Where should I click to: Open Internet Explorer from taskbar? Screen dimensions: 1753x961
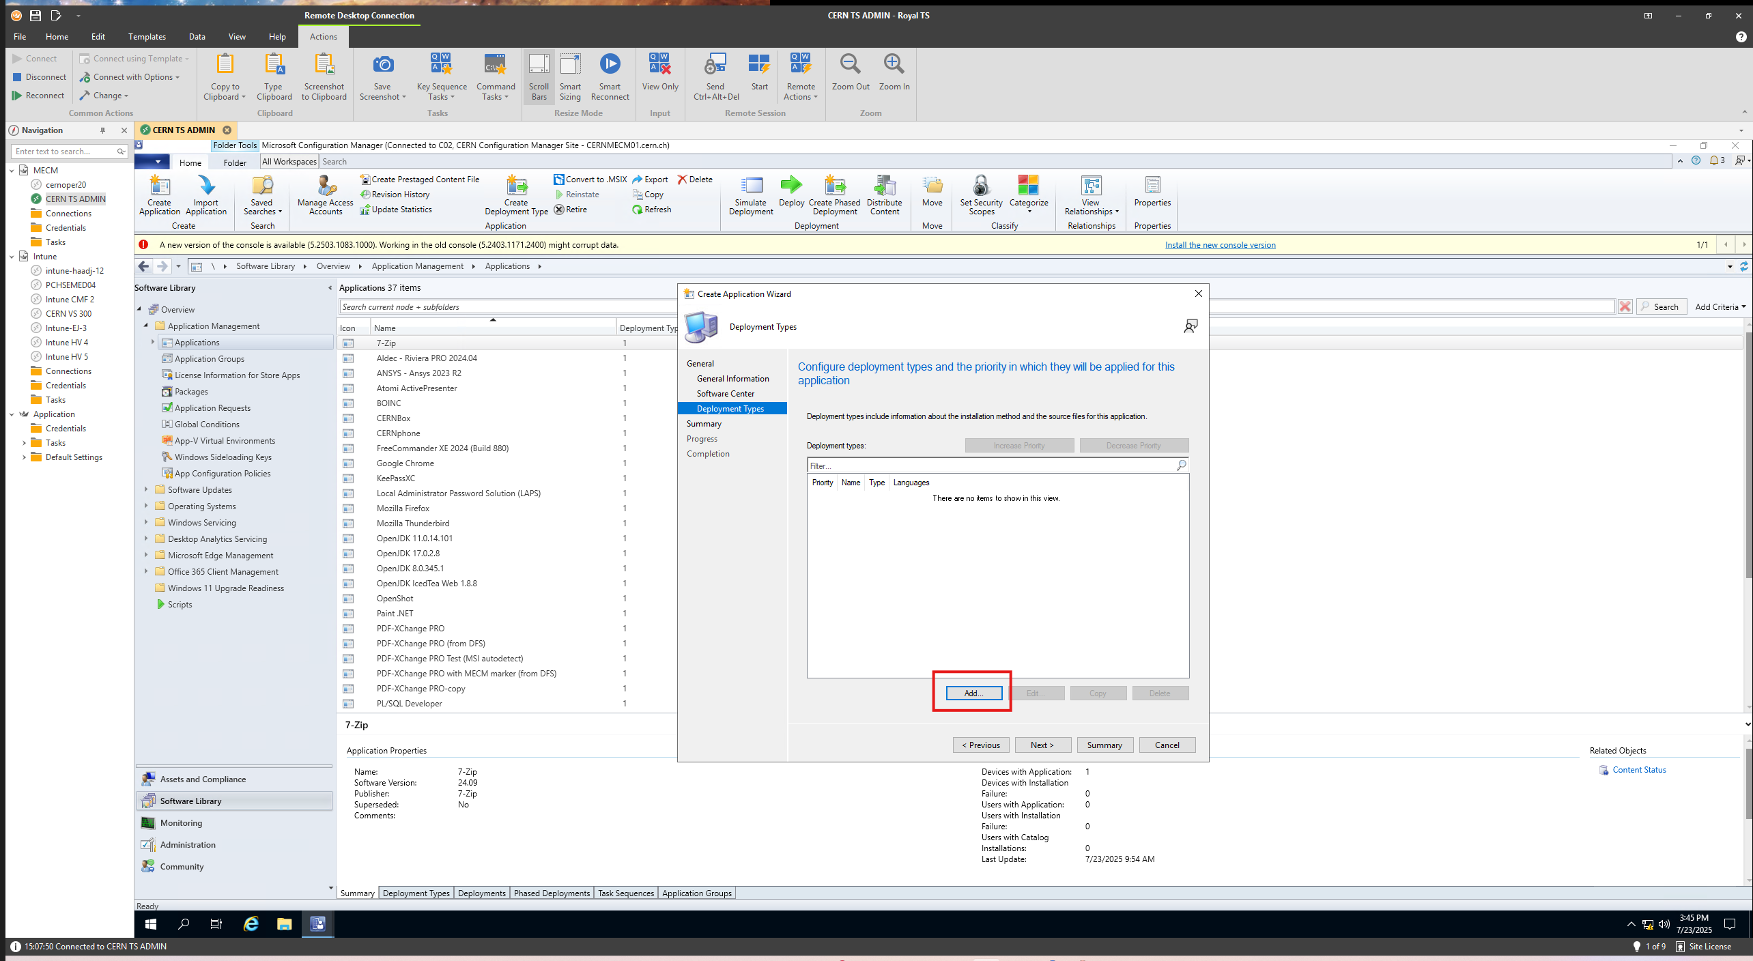(x=251, y=924)
